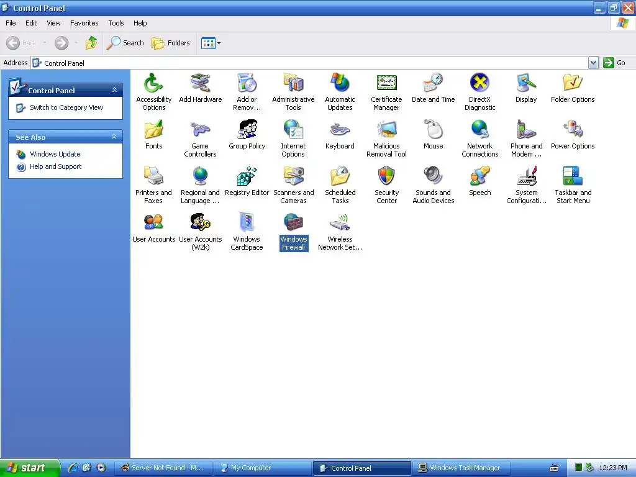Open the Favorites menu

click(84, 23)
